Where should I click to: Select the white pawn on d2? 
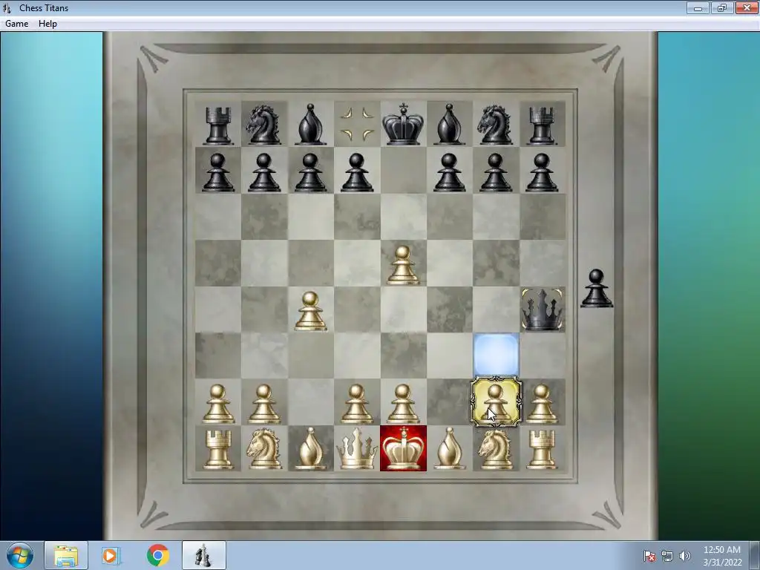pos(357,404)
